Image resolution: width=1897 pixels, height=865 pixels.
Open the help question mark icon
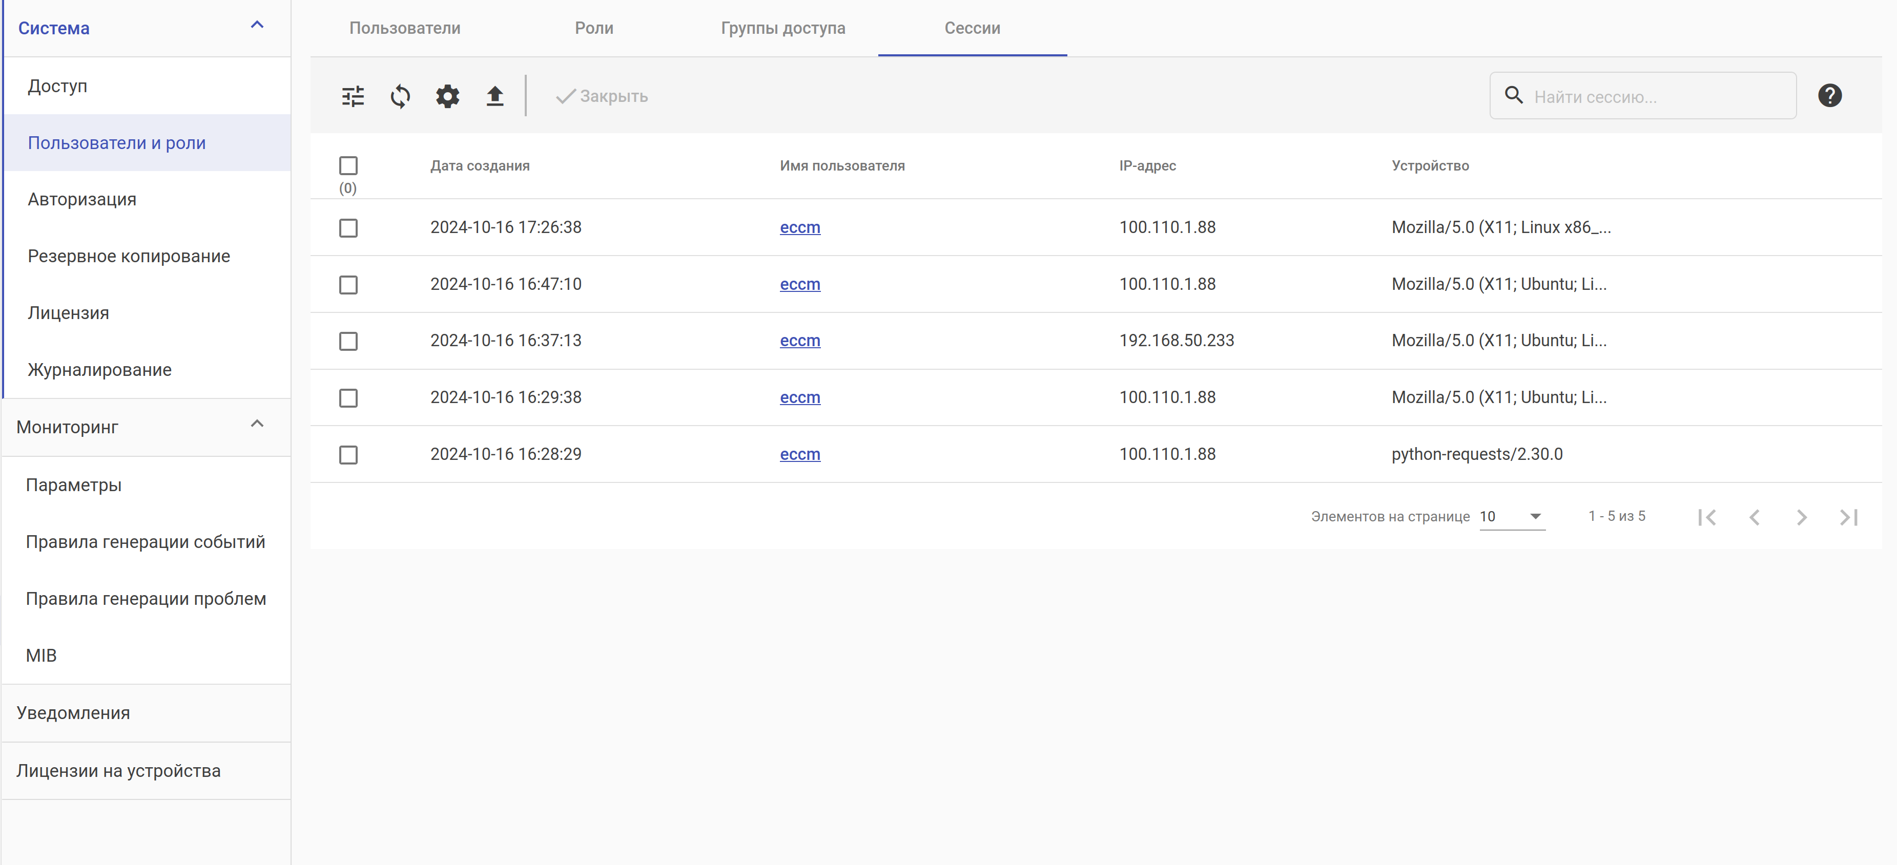[1829, 96]
